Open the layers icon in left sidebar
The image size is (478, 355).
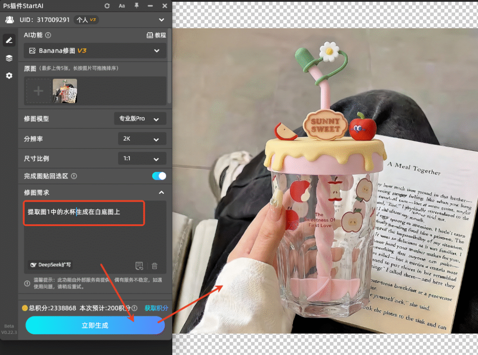coord(9,58)
